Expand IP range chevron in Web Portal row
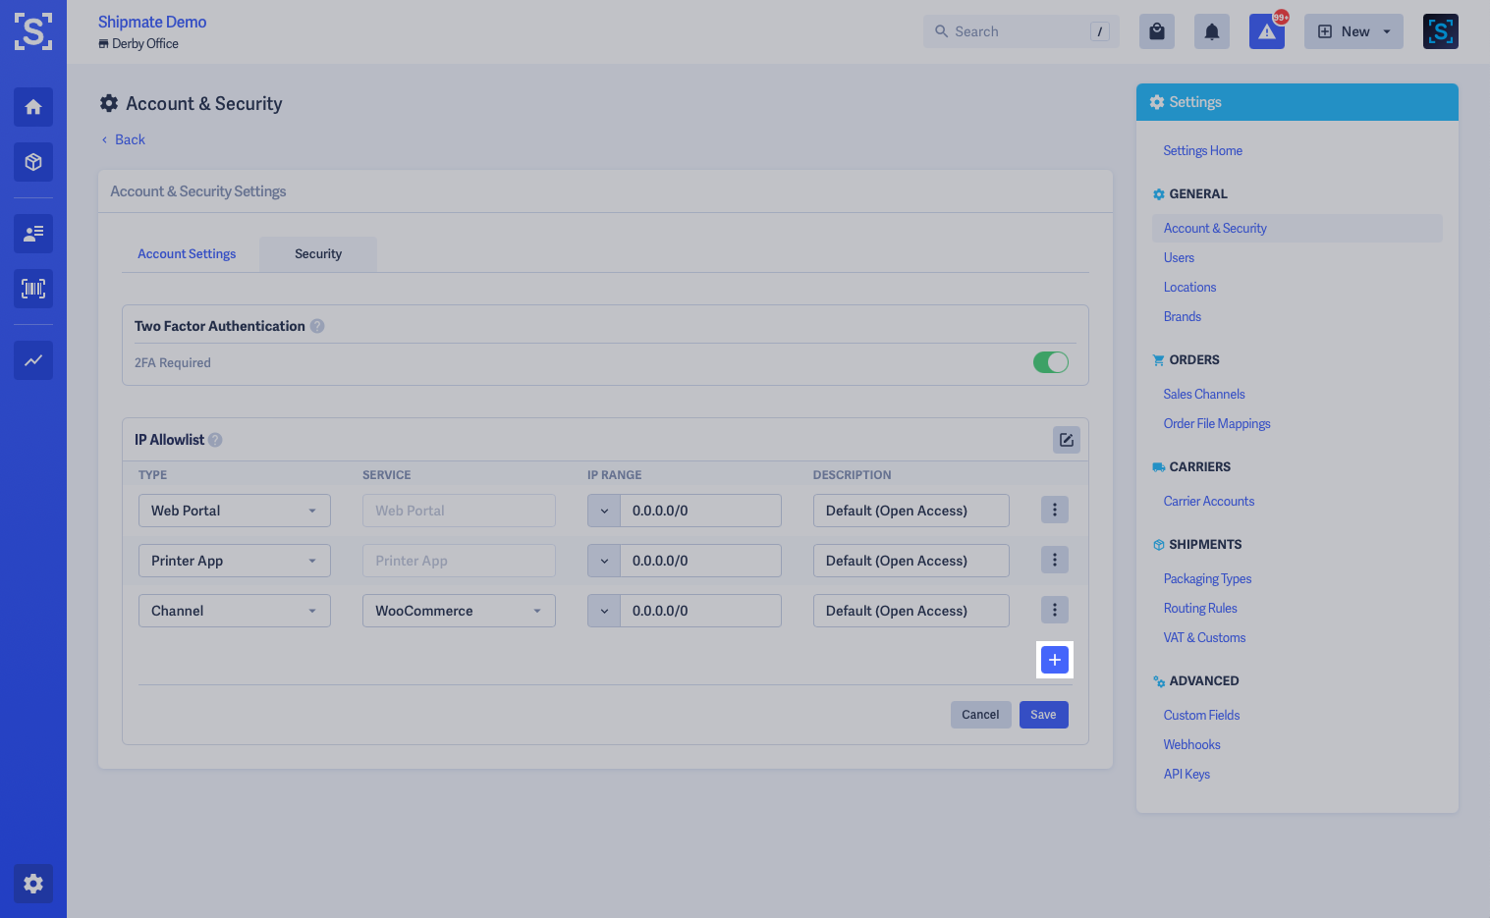1490x918 pixels. coord(604,511)
